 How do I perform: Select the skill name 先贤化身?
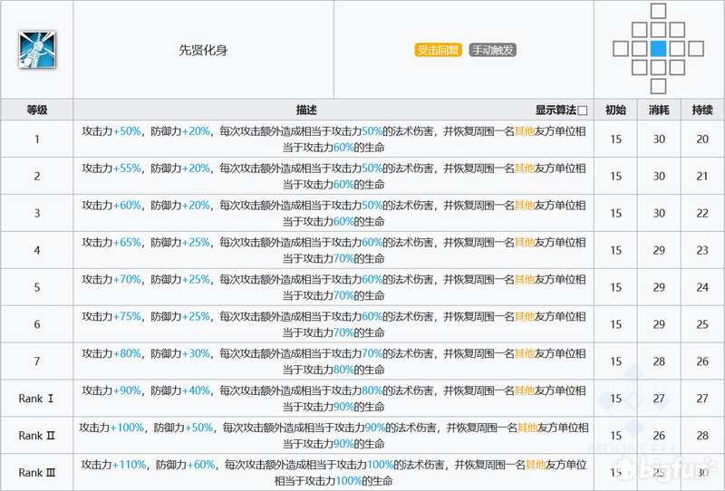pos(203,50)
